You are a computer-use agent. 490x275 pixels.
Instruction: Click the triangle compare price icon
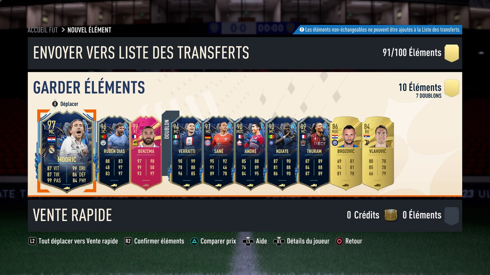pyautogui.click(x=194, y=241)
